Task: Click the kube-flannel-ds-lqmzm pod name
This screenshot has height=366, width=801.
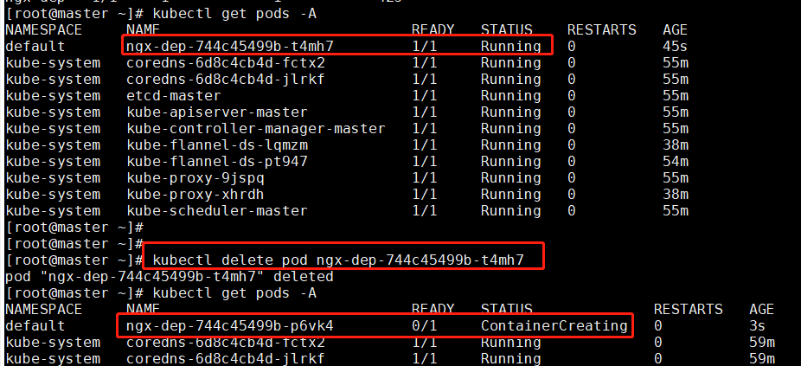Action: (x=216, y=145)
